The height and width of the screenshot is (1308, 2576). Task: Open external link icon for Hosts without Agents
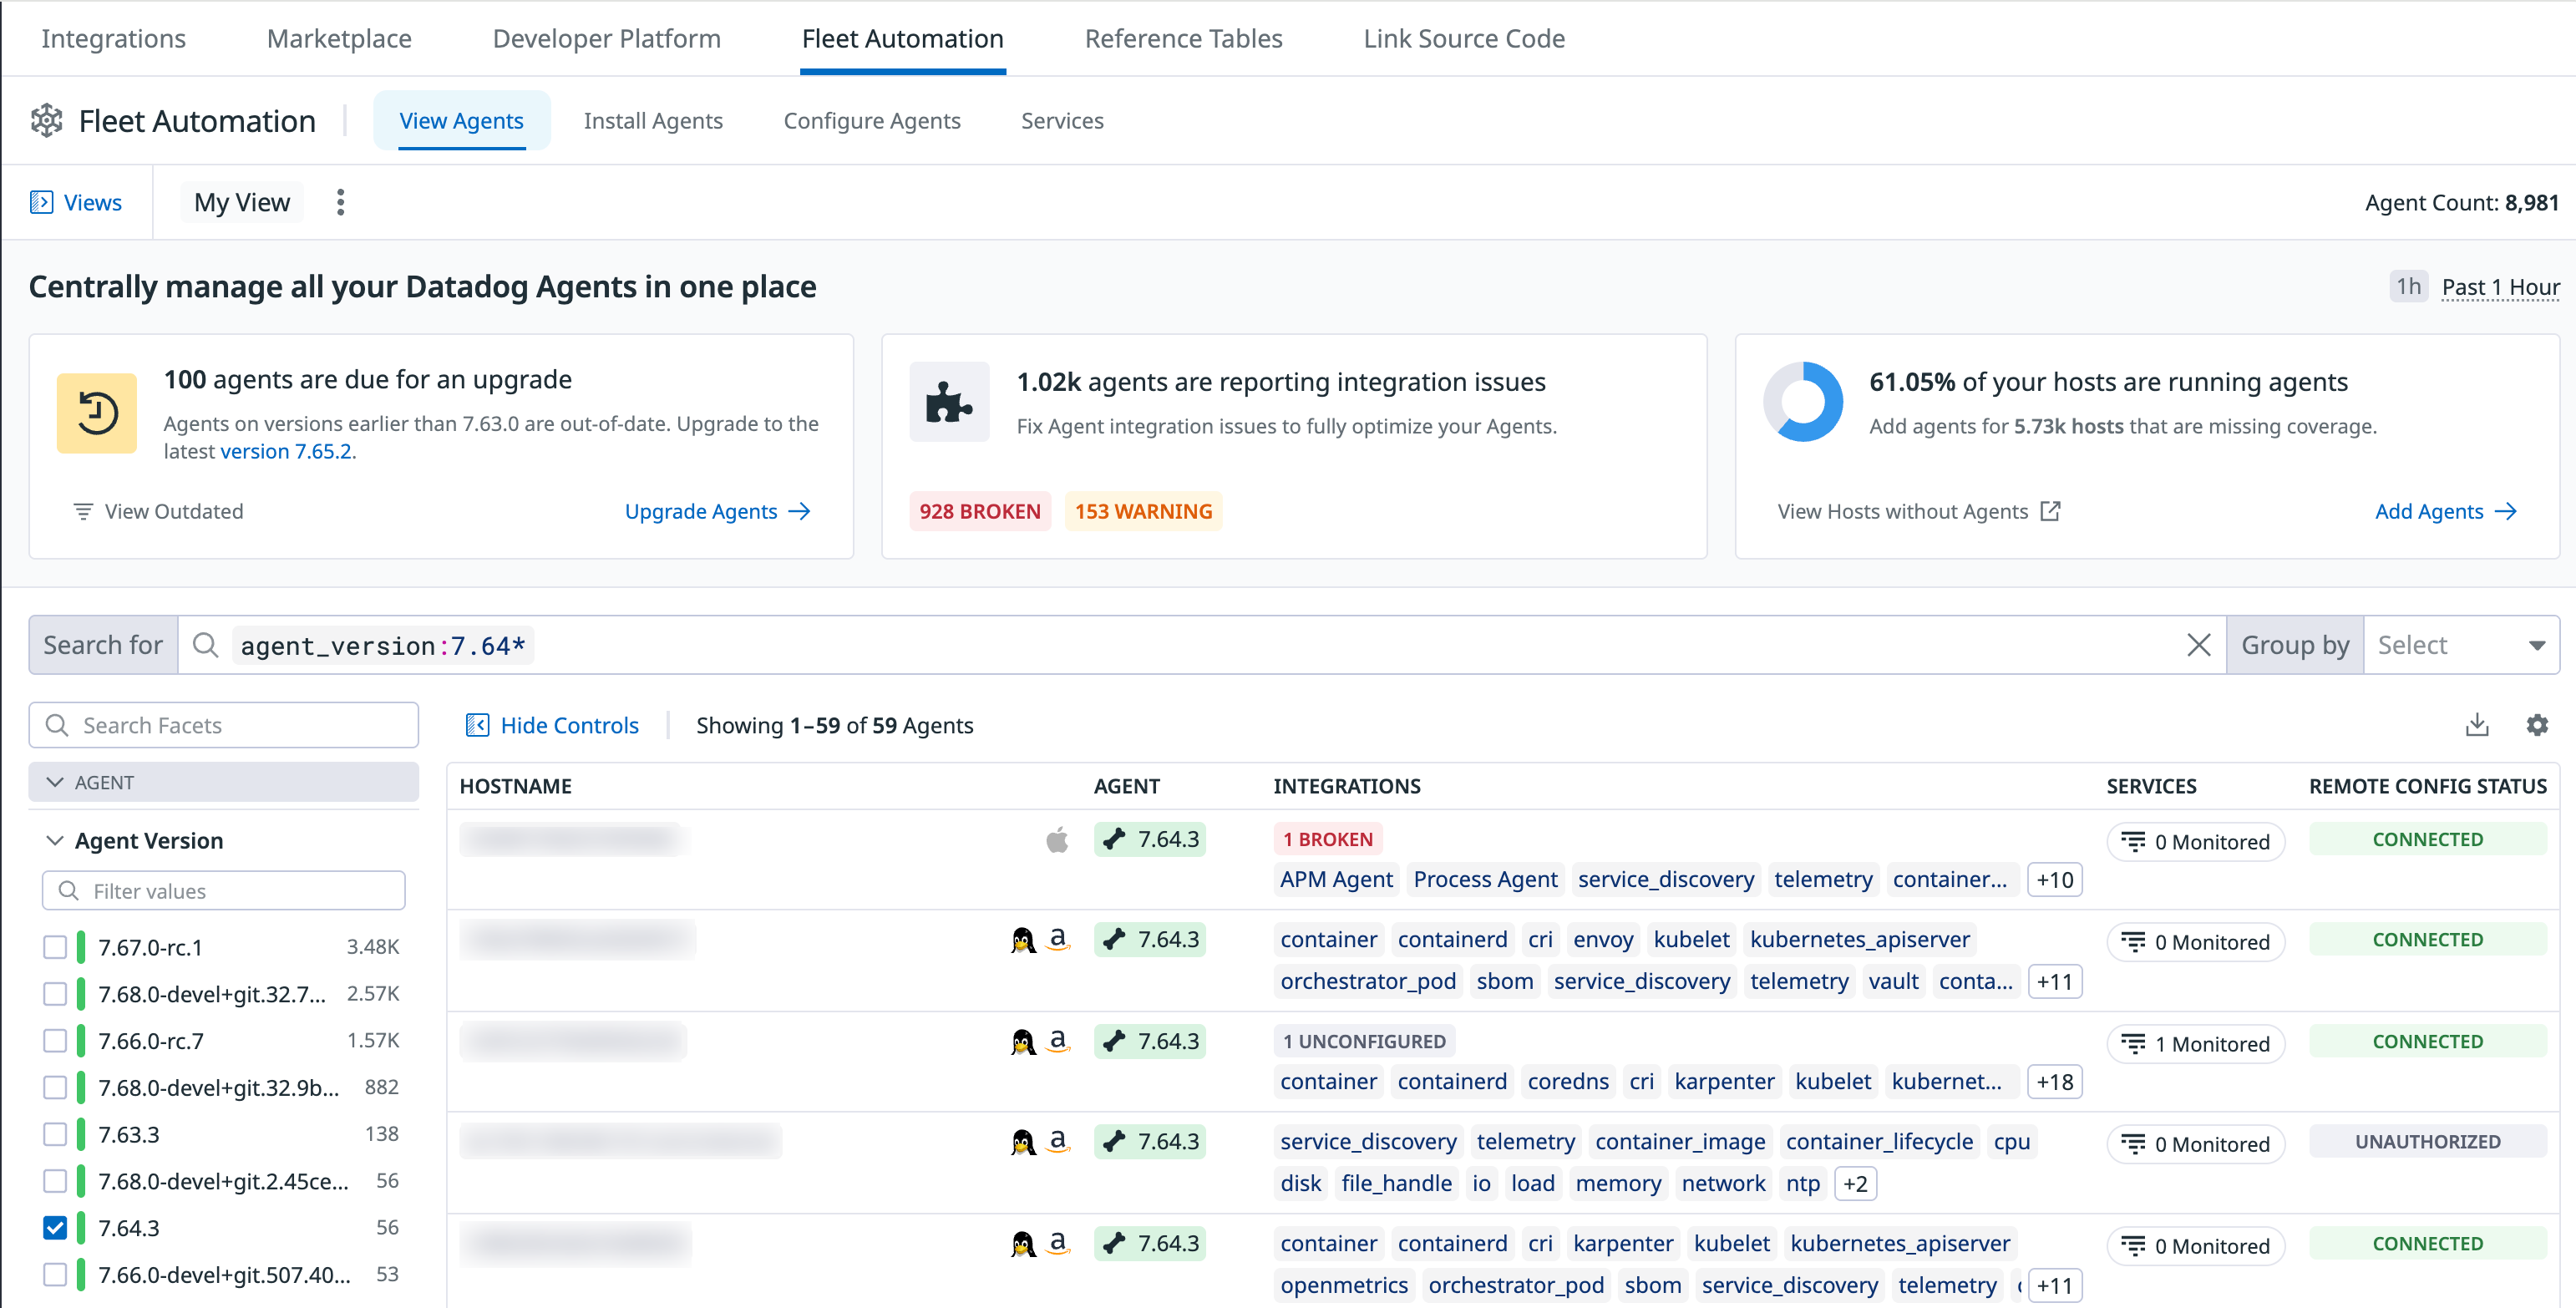tap(2050, 511)
